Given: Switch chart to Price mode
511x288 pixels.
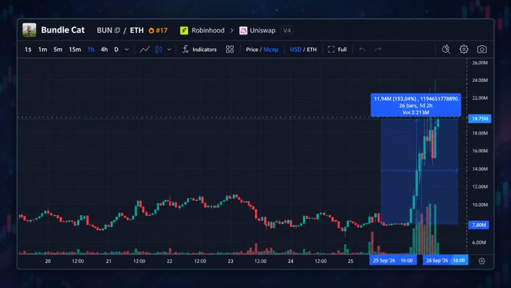Looking at the screenshot, I should coord(252,50).
